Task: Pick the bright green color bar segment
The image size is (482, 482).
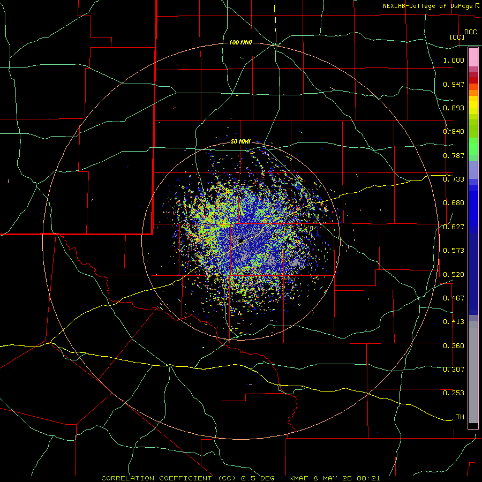Action: point(473,146)
